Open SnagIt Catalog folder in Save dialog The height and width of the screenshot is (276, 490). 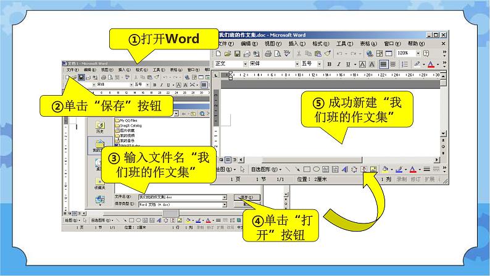click(128, 125)
